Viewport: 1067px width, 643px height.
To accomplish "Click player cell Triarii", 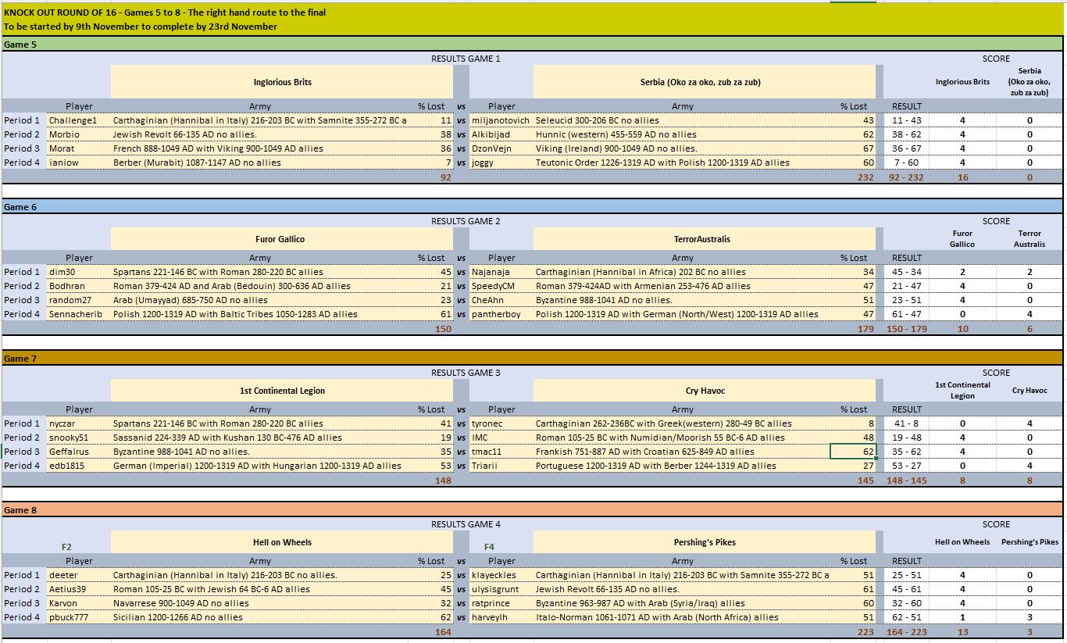I will pyautogui.click(x=501, y=466).
